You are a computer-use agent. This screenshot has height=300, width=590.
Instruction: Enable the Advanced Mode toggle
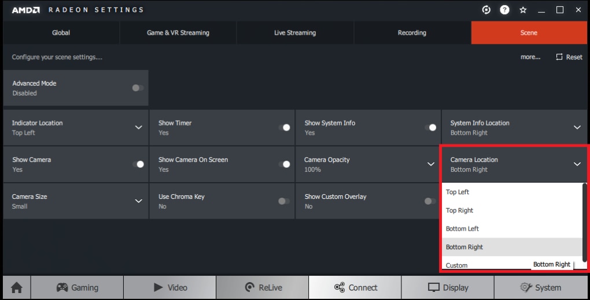tap(138, 88)
